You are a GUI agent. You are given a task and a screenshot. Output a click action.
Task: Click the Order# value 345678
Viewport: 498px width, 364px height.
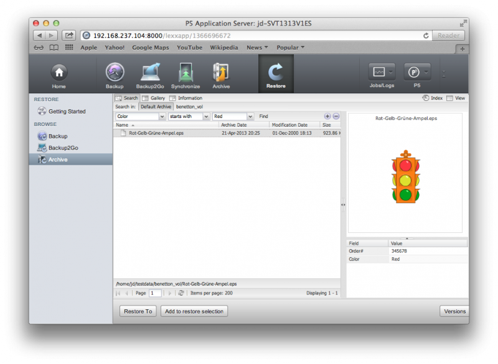point(399,251)
